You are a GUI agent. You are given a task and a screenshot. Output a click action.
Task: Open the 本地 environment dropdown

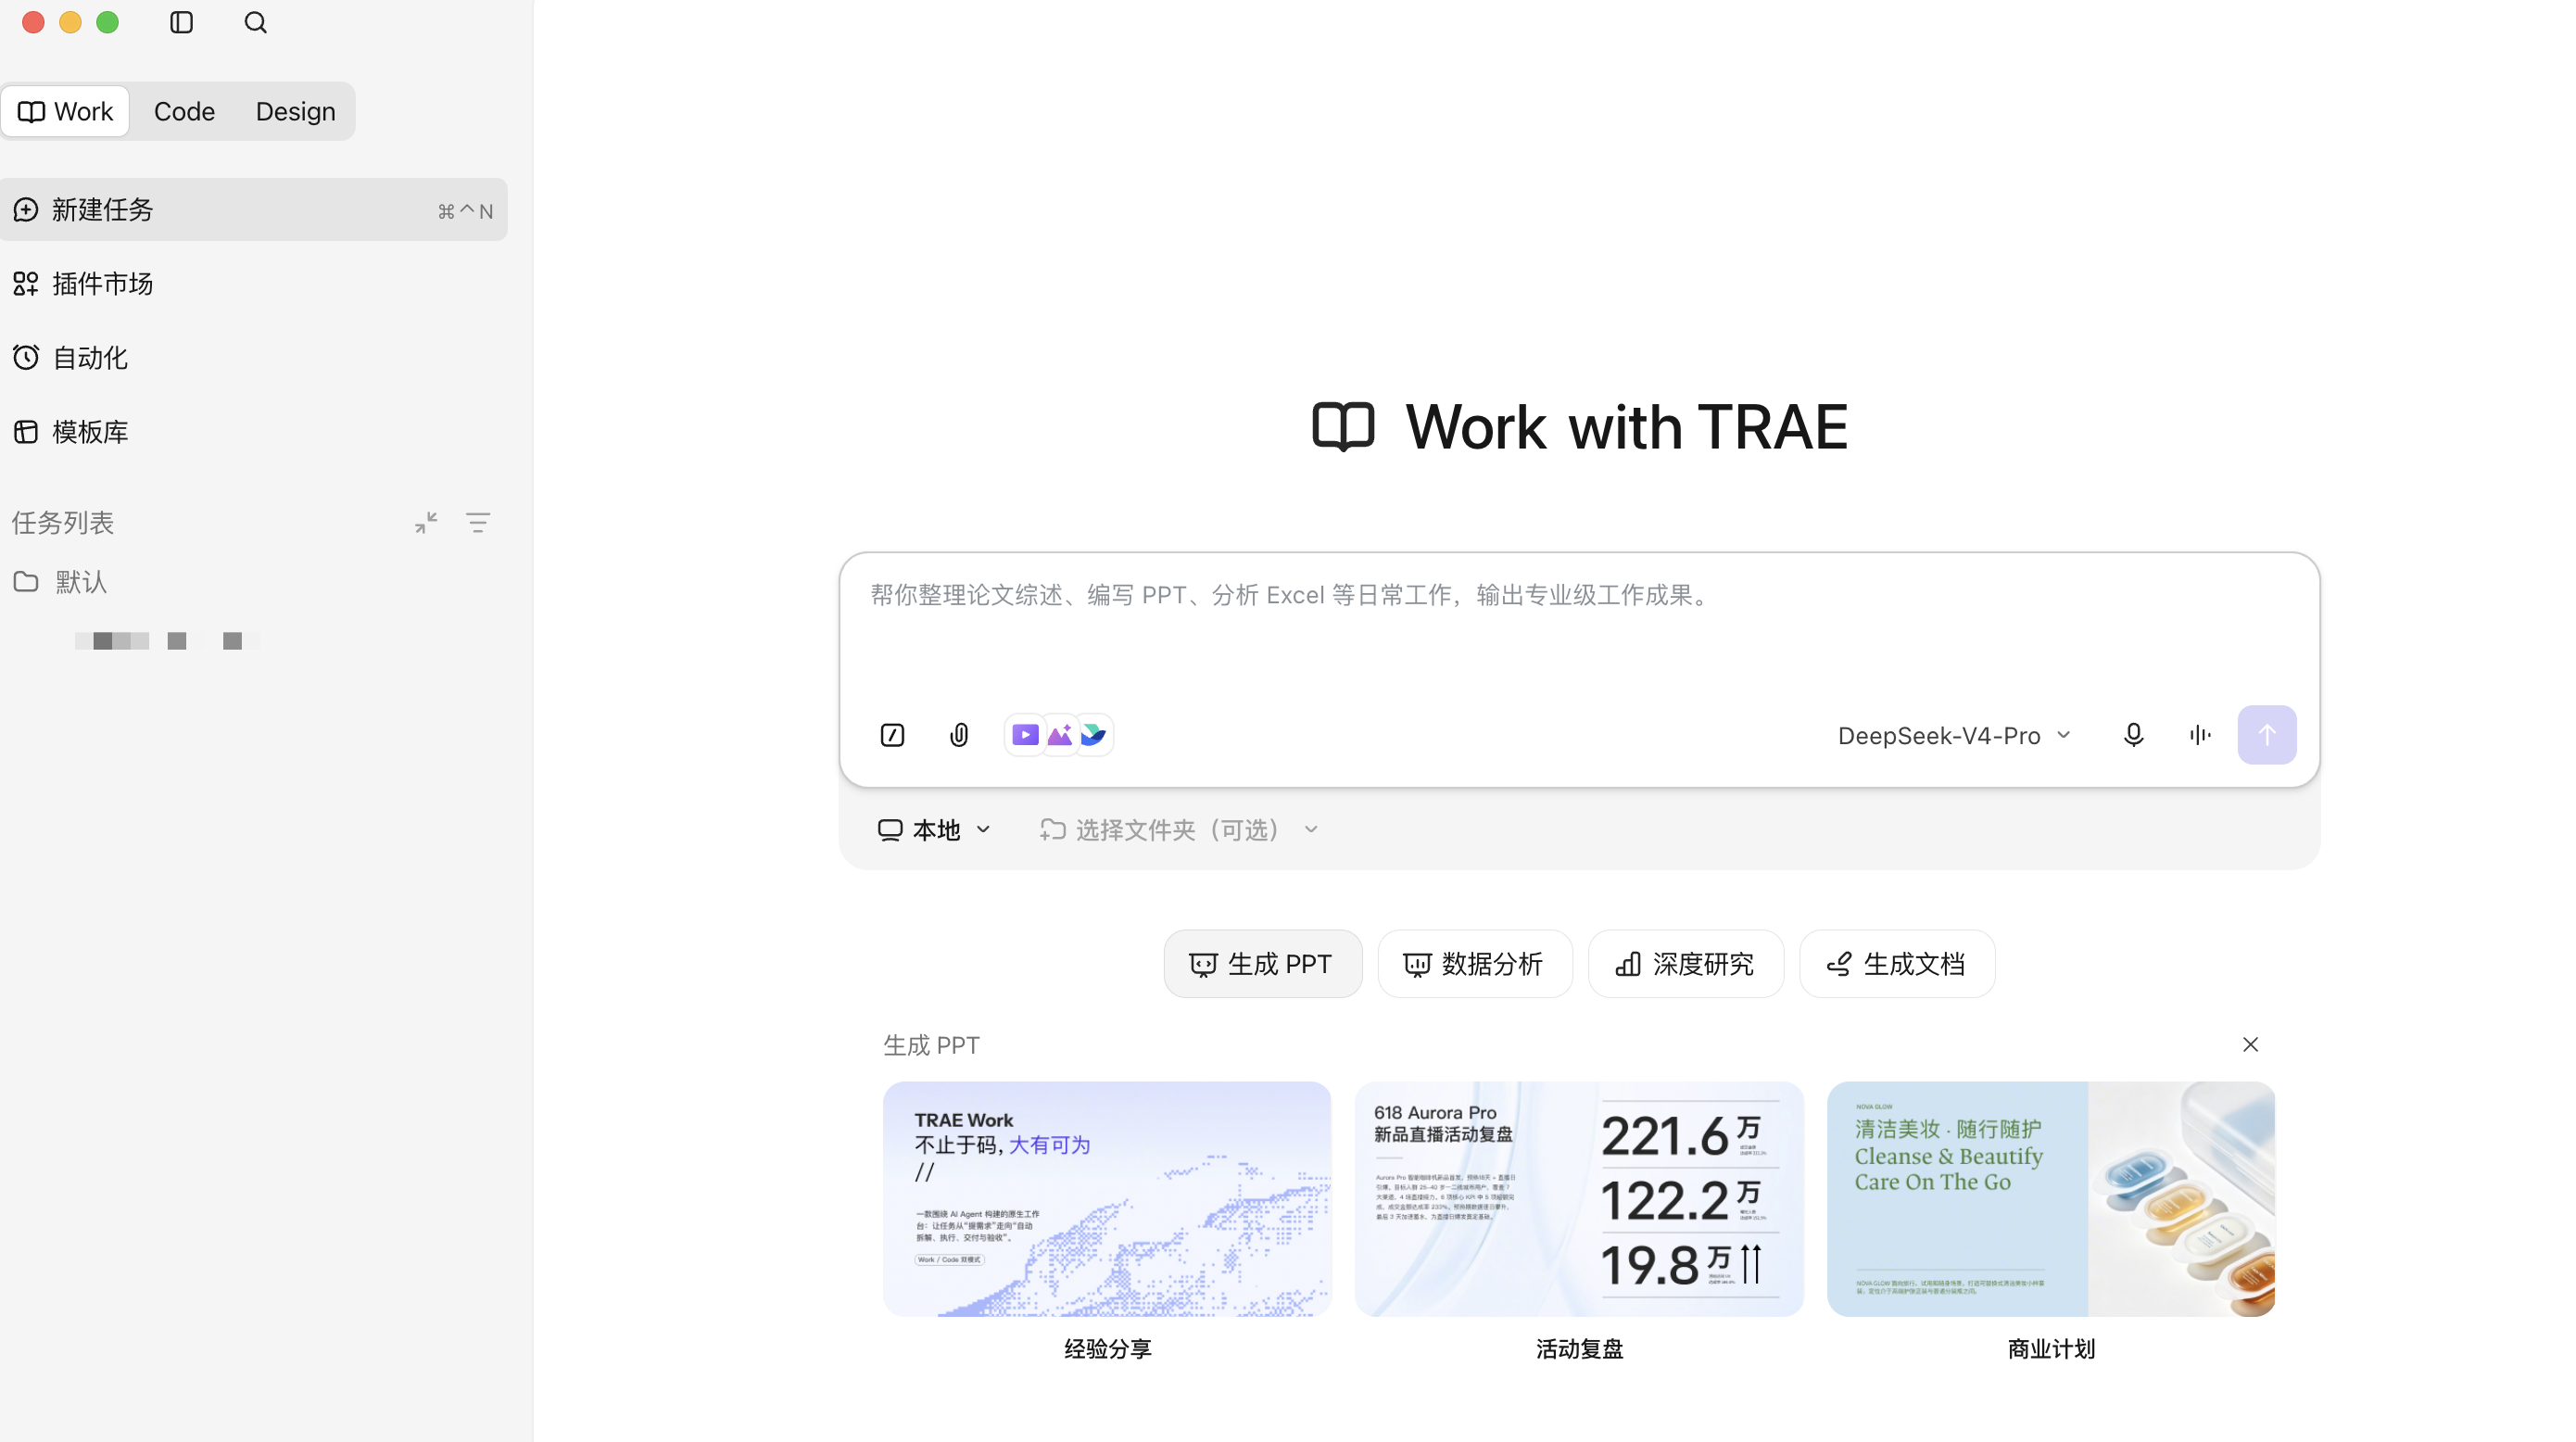click(x=934, y=830)
